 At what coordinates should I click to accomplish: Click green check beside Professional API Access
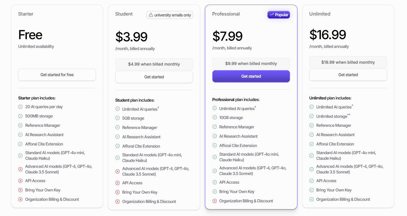pyautogui.click(x=215, y=182)
